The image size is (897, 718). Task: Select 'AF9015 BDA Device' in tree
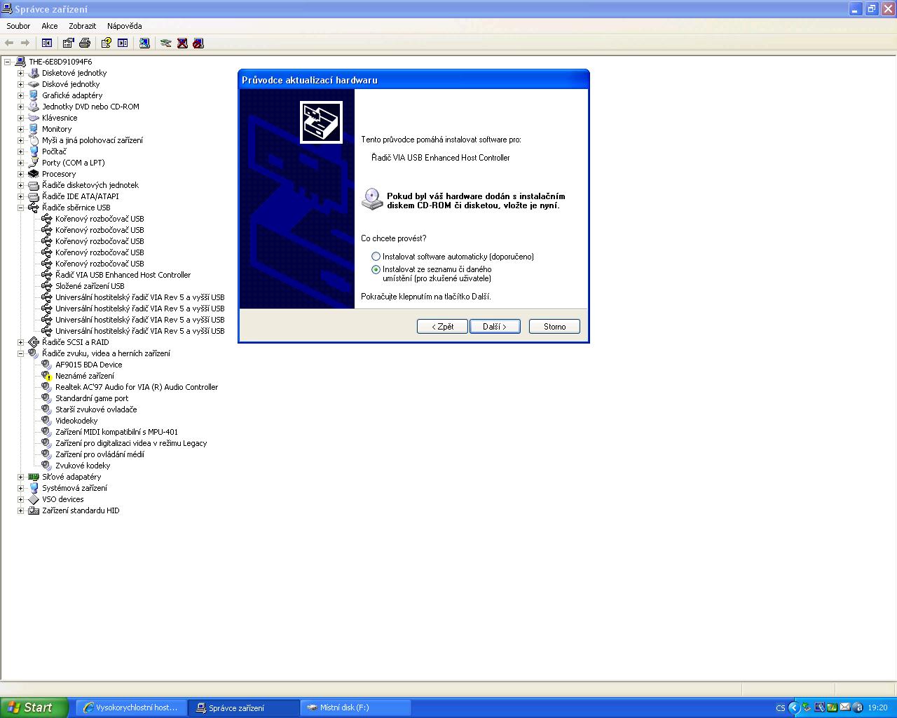(89, 365)
